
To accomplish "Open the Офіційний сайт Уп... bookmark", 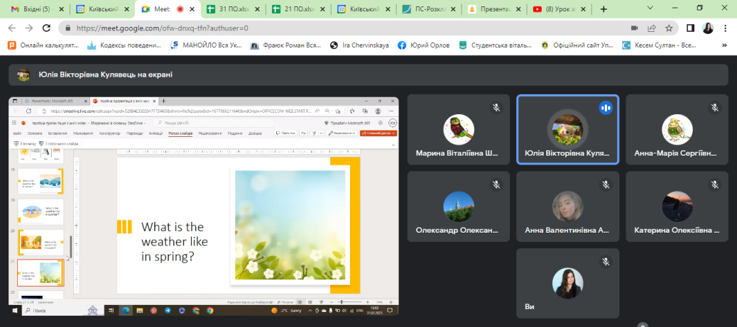I will coord(578,45).
